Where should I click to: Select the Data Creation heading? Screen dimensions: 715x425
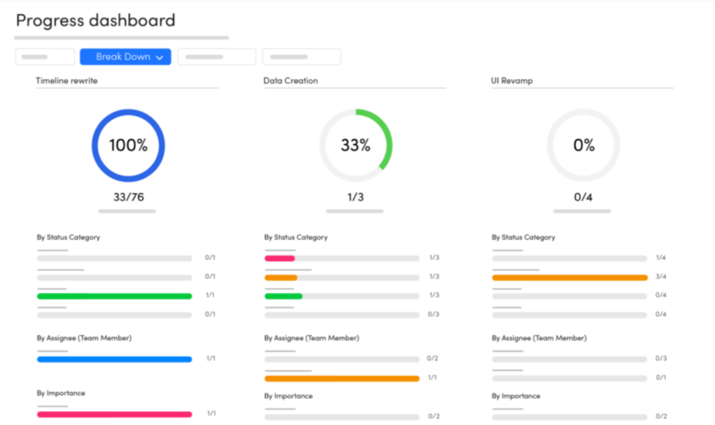[x=290, y=80]
